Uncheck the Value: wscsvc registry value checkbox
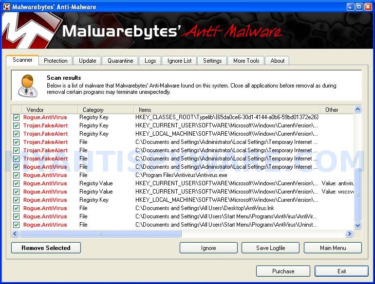This screenshot has width=375, height=284. coord(16,192)
